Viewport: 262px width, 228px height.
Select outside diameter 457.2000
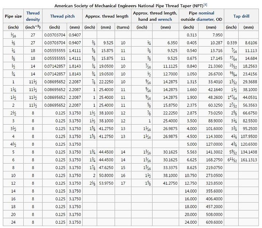pyautogui.click(x=214, y=207)
